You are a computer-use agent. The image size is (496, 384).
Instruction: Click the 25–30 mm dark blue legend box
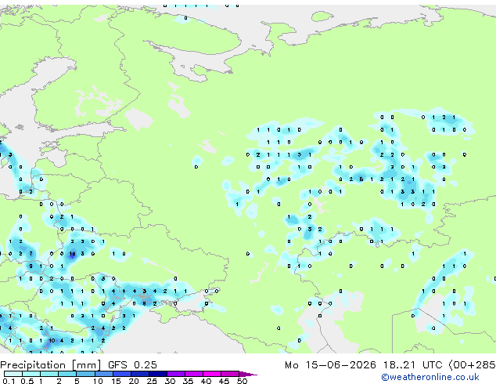pyautogui.click(x=158, y=374)
